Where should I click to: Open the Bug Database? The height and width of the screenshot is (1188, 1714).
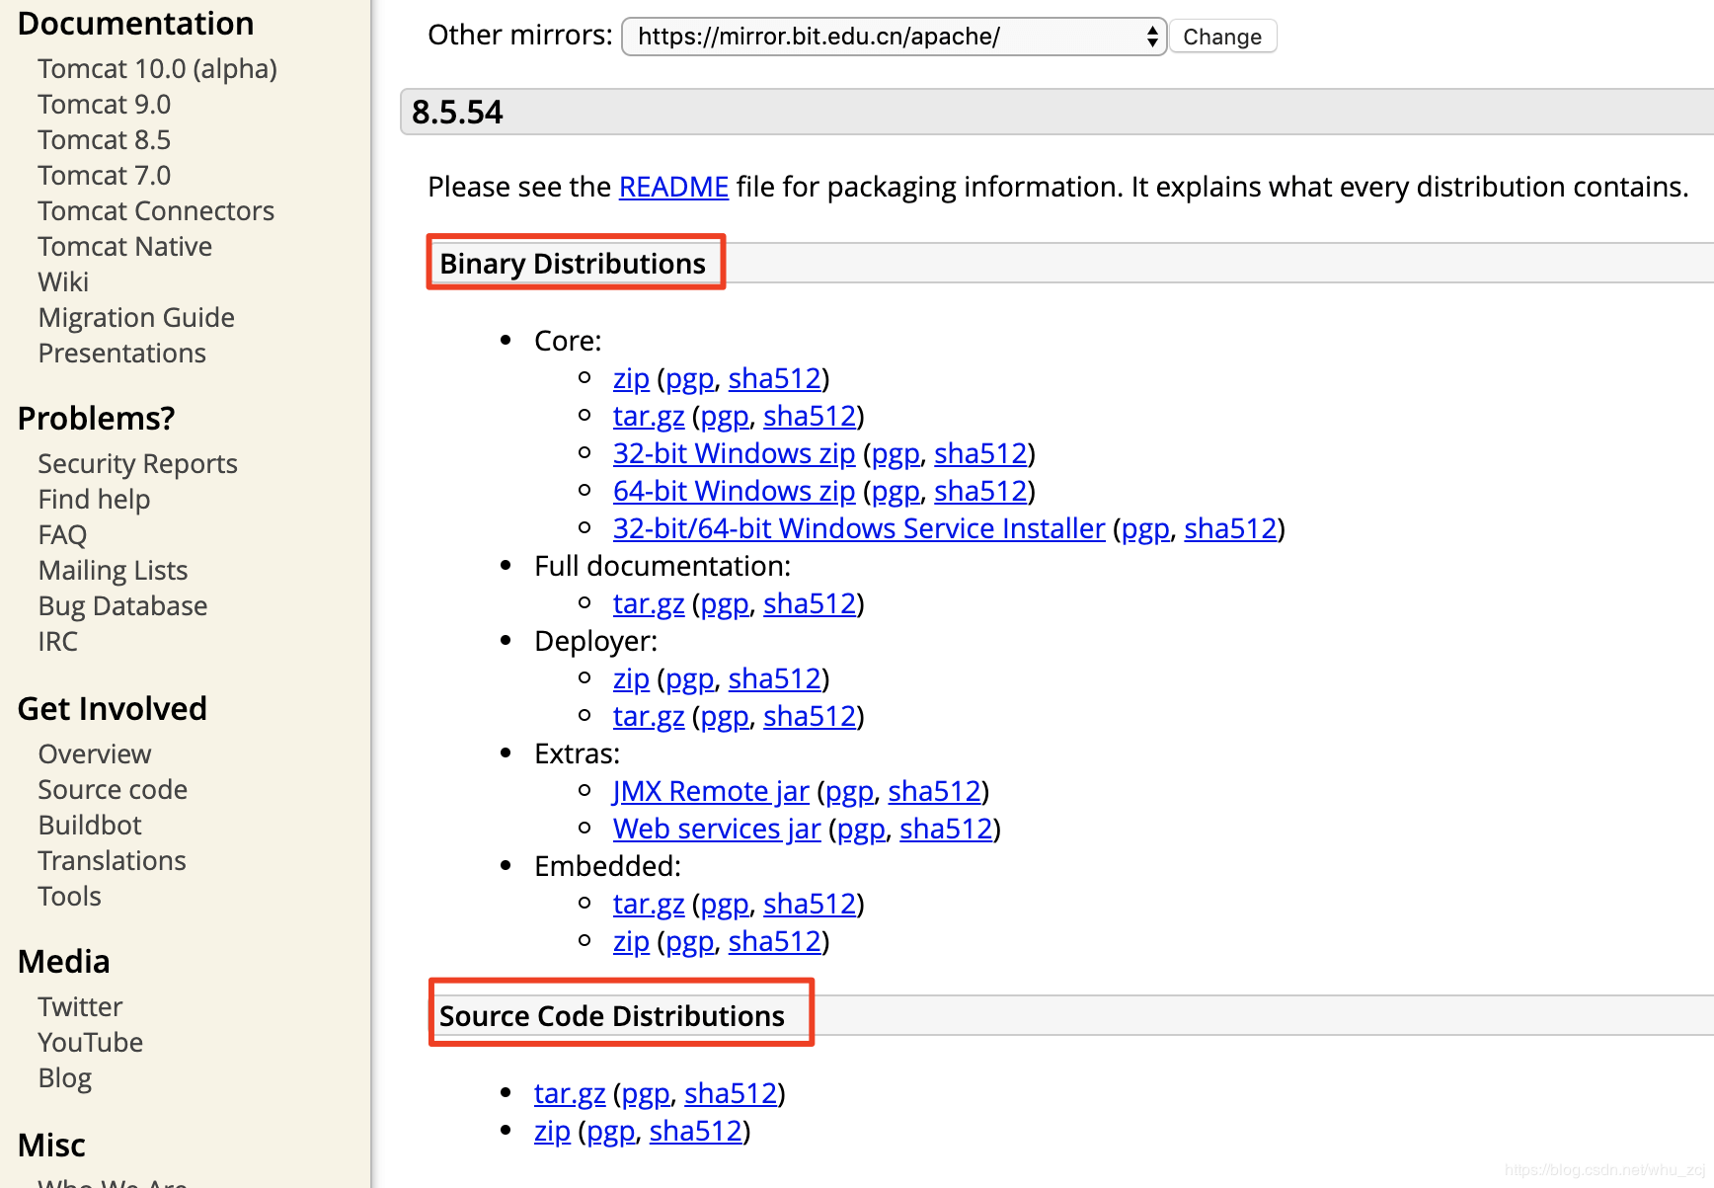tap(122, 606)
